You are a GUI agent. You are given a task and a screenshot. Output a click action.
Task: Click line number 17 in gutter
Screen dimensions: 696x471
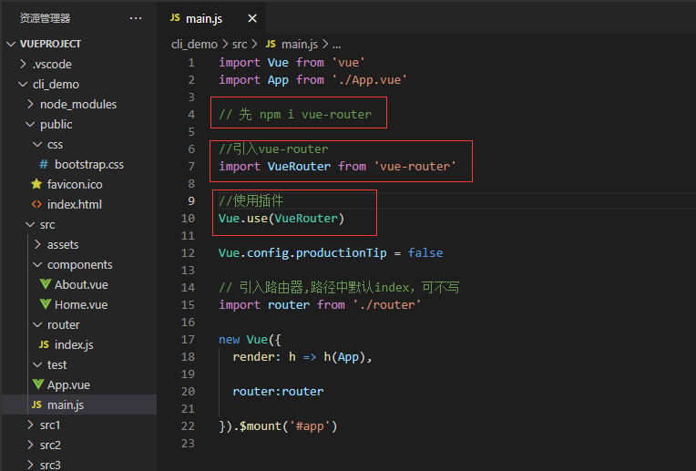[188, 340]
